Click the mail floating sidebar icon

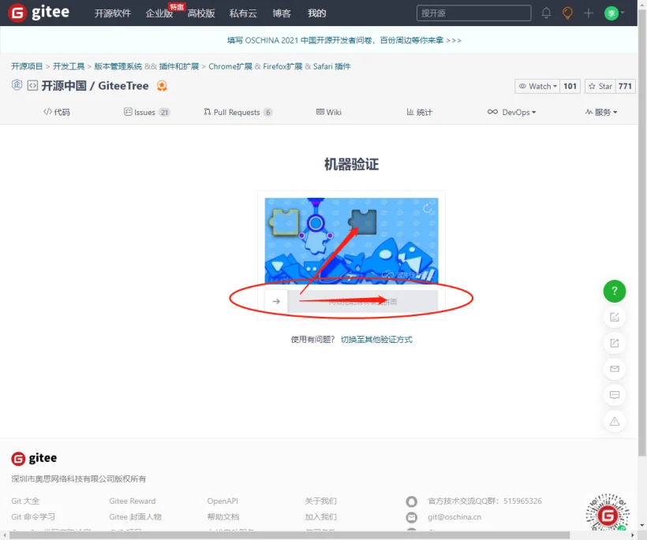(x=615, y=369)
